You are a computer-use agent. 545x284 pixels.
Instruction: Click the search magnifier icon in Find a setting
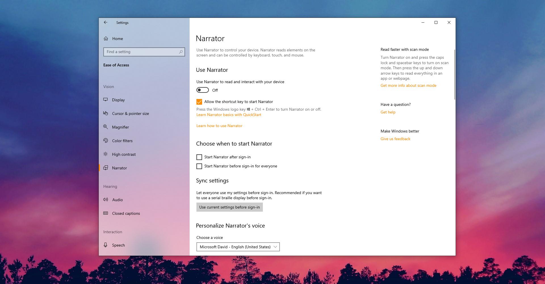point(181,52)
